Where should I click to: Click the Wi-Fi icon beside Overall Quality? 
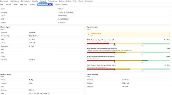89,34
